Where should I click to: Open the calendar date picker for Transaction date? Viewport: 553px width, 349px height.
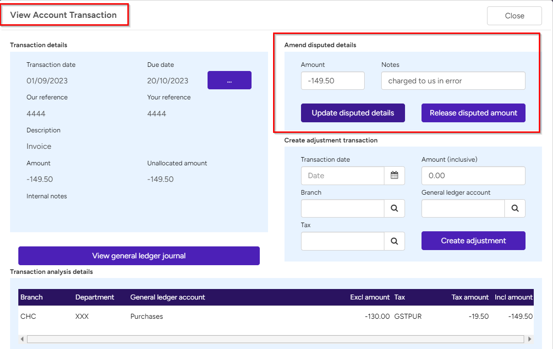coord(394,175)
